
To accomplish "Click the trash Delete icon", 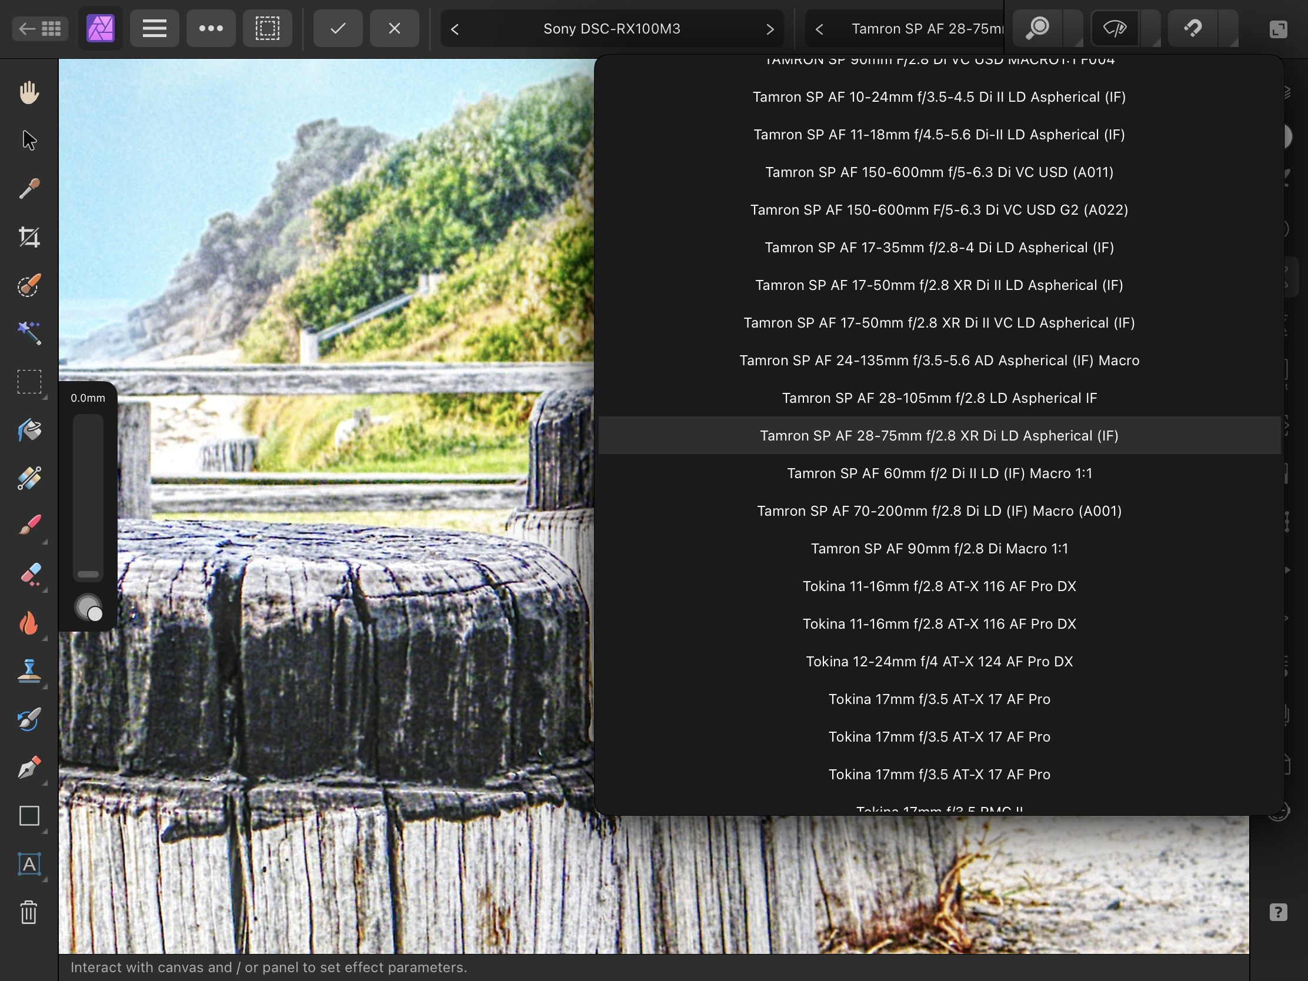I will coord(29,912).
